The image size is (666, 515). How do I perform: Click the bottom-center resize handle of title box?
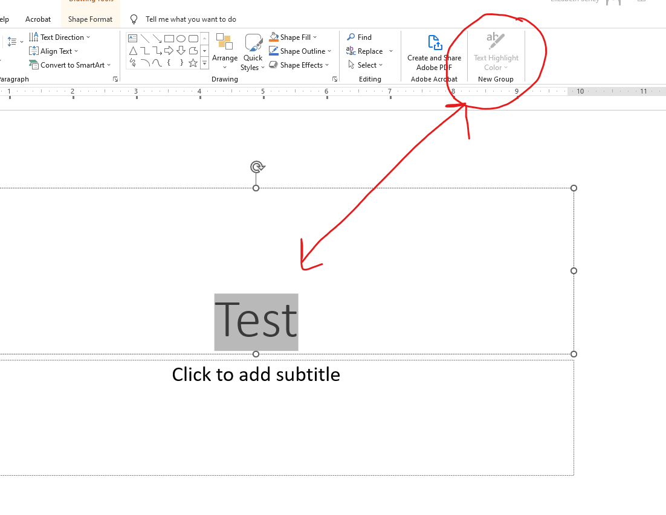coord(256,354)
